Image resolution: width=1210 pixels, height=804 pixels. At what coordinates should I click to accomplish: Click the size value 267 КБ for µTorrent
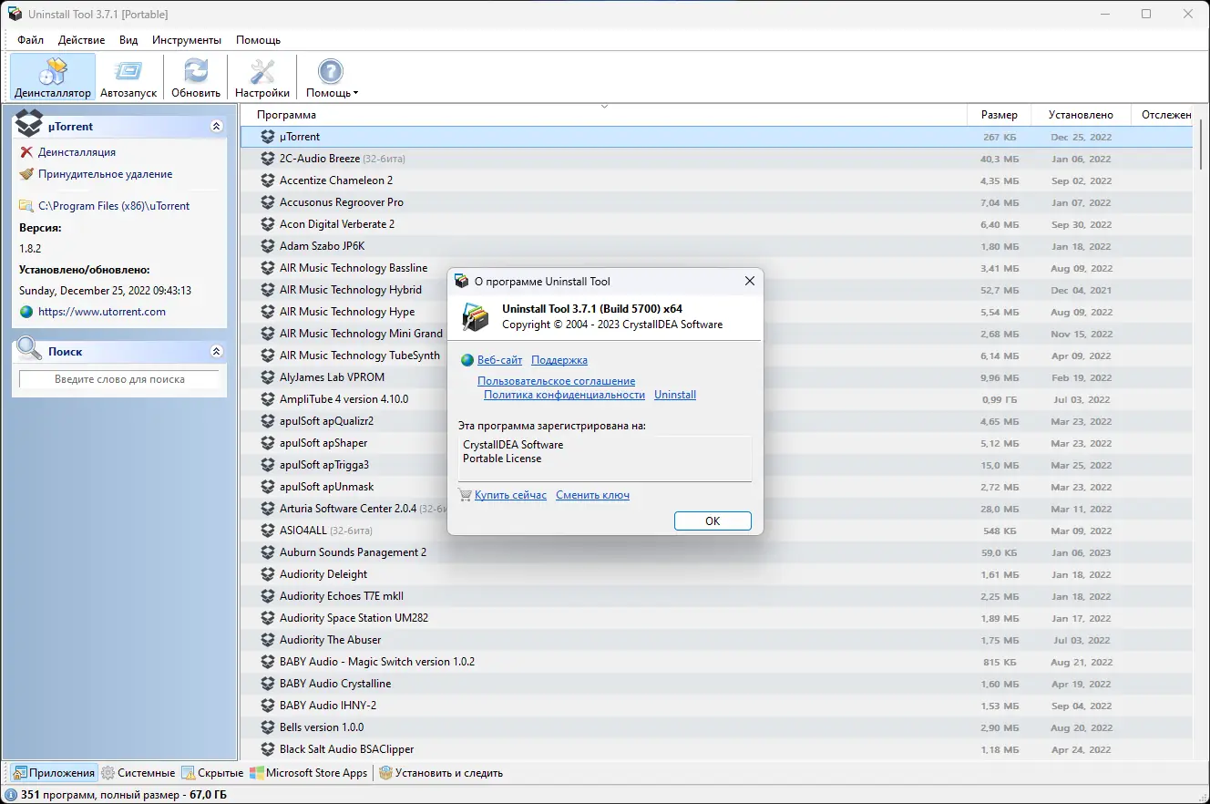[1000, 137]
